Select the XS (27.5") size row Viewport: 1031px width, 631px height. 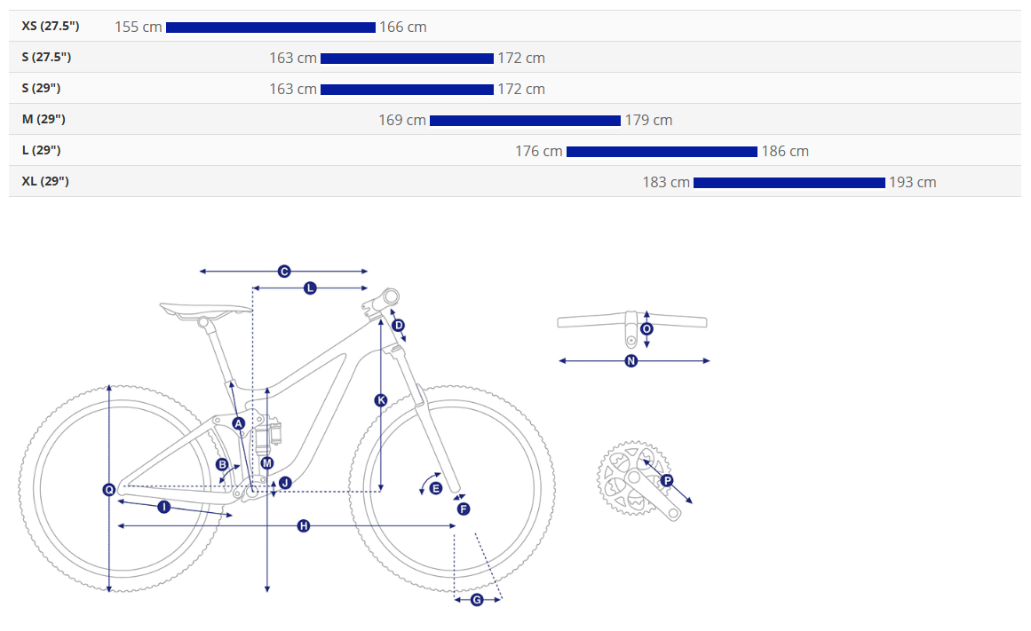515,27
